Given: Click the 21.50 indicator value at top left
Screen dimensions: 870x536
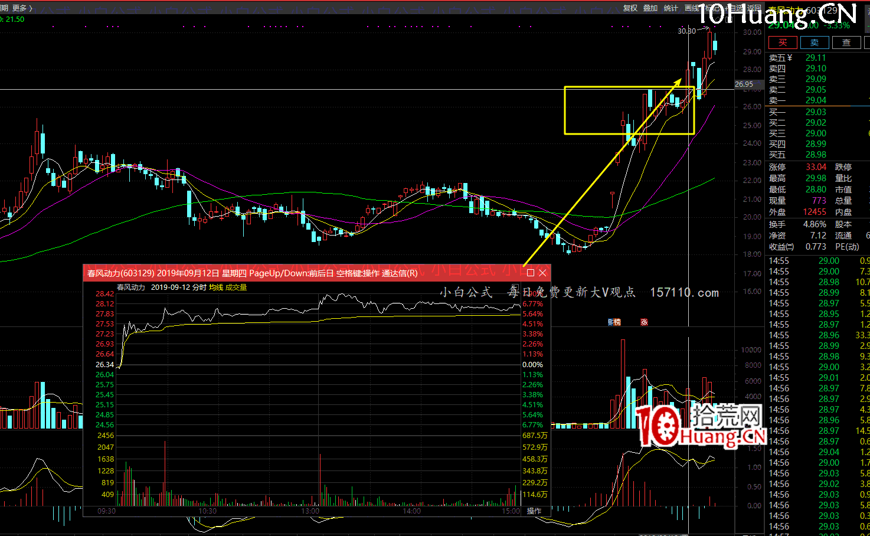Looking at the screenshot, I should pos(15,19).
